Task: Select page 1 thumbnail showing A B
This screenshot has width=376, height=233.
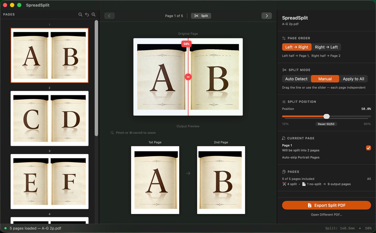Action: click(50, 55)
